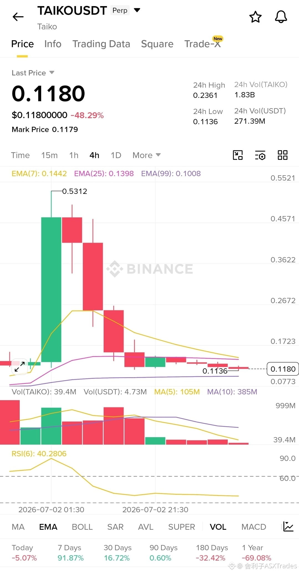Screen dimensions: 299x573
Task: Switch to the Price tab
Action: [x=22, y=44]
